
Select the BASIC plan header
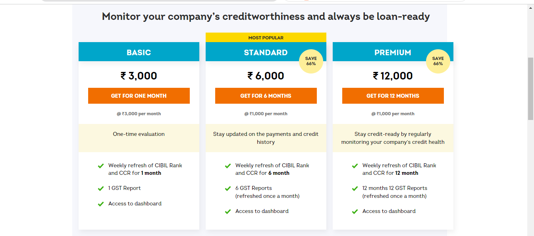click(139, 52)
